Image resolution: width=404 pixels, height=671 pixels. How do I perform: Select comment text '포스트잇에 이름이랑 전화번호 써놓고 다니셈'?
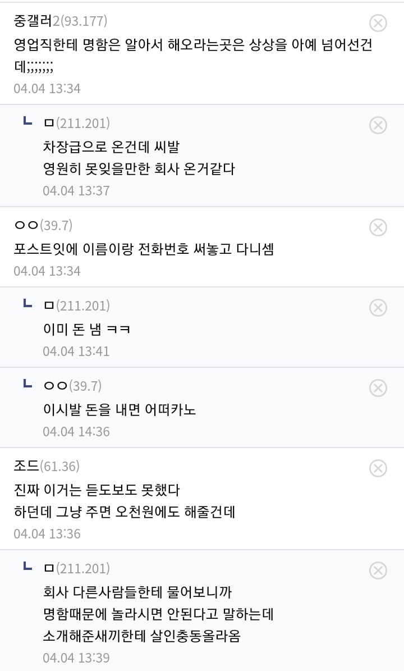(x=144, y=248)
